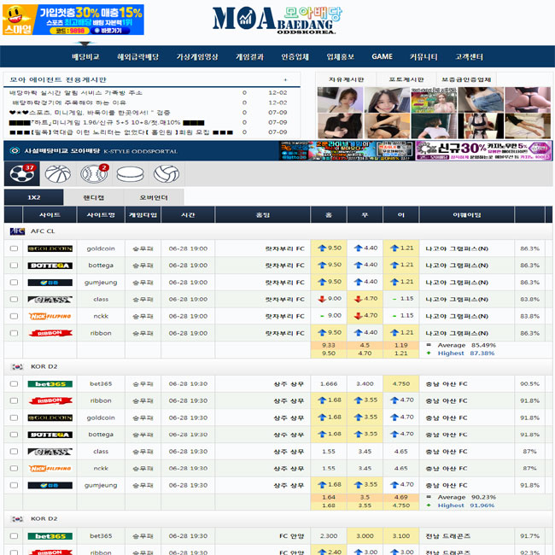Click the MOA Baedang site logo
This screenshot has height=555, width=555.
277,20
